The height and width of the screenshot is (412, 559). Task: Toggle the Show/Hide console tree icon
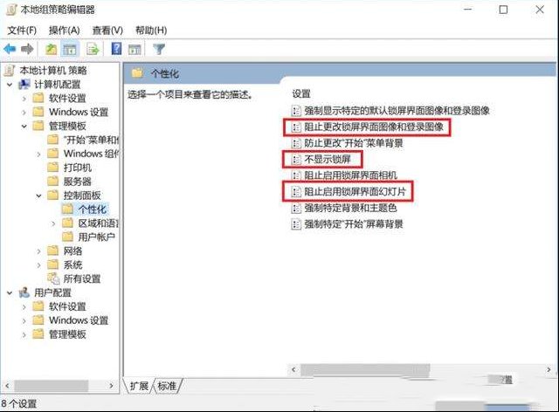tap(70, 49)
